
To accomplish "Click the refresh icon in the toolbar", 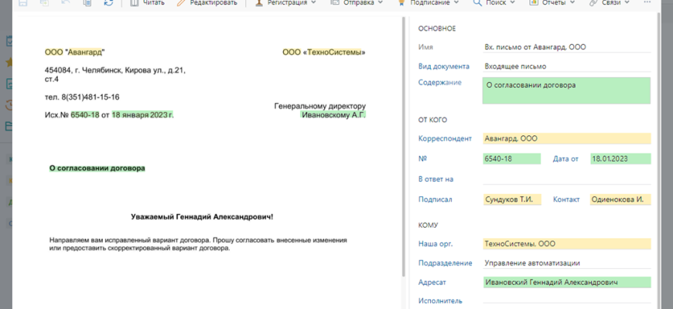I will pos(108,3).
